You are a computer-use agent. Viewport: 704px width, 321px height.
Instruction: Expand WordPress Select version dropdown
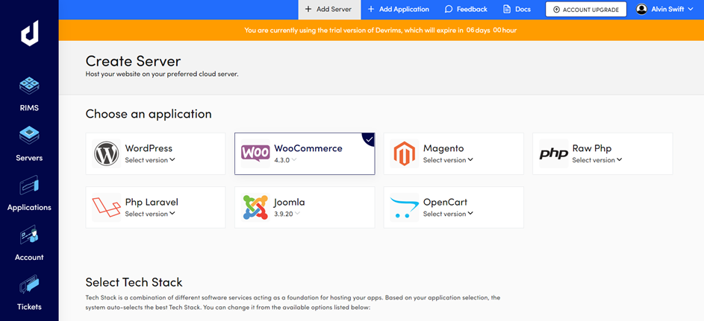(150, 160)
